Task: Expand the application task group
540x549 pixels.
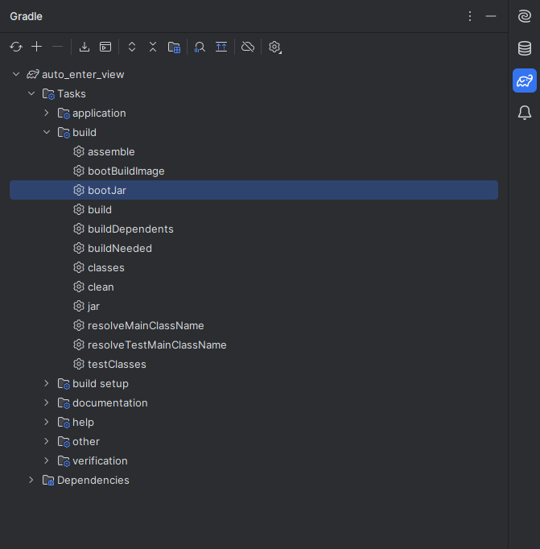Action: (x=47, y=113)
